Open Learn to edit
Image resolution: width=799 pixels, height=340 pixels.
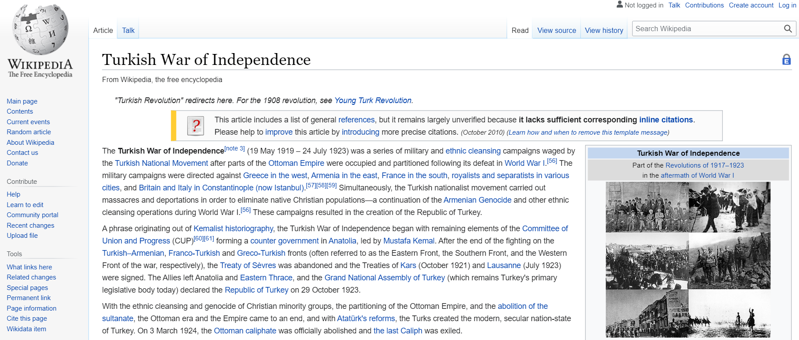click(25, 205)
